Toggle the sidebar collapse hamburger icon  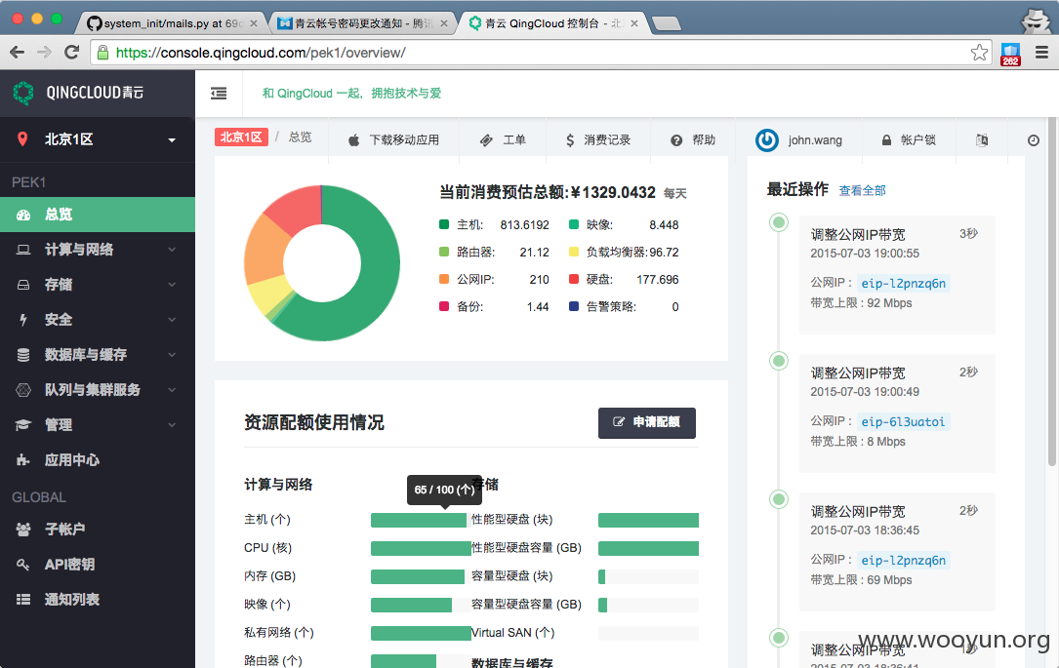(219, 93)
